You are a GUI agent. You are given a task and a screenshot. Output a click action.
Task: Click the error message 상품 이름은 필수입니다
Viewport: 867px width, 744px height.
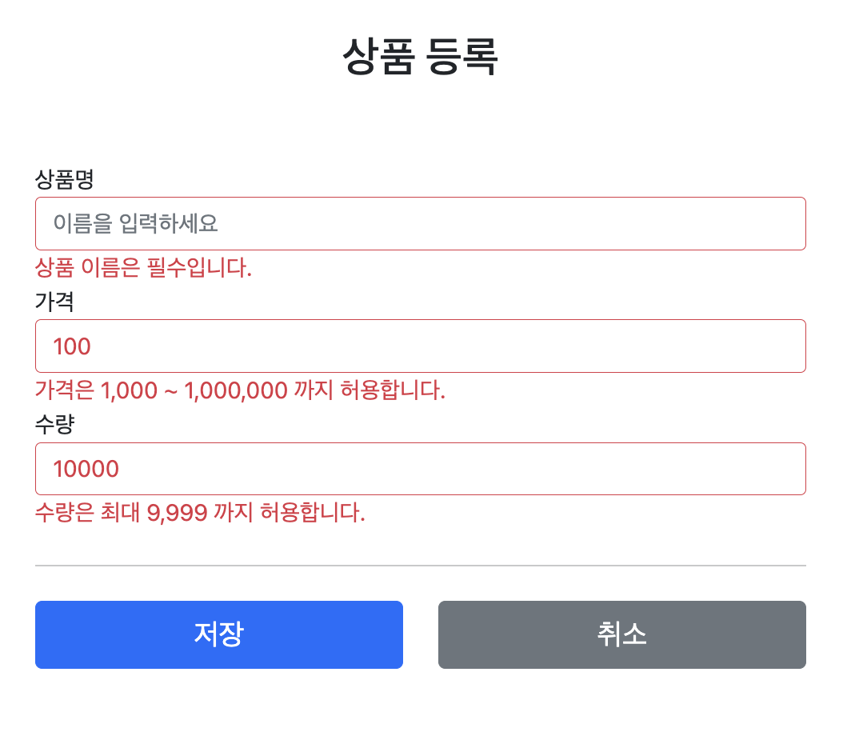pyautogui.click(x=144, y=269)
